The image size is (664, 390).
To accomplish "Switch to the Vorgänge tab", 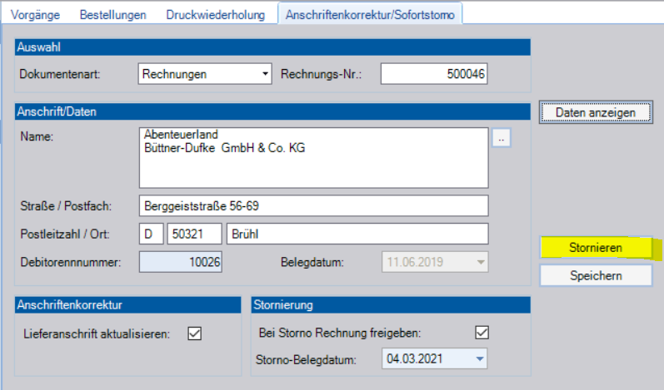I will pos(40,15).
